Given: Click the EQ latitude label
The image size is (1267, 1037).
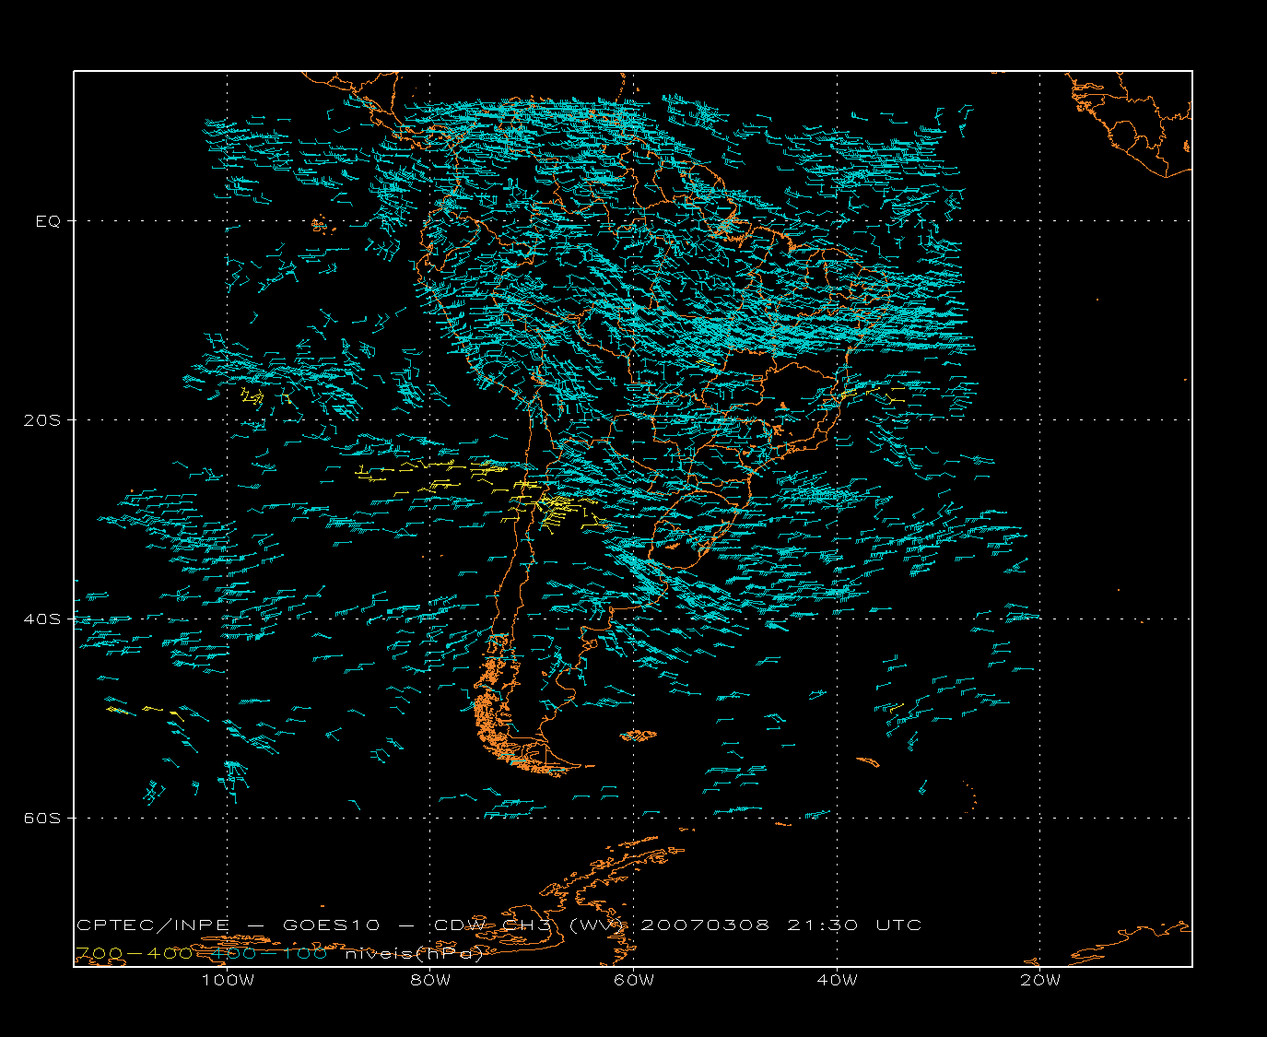Looking at the screenshot, I should [48, 221].
